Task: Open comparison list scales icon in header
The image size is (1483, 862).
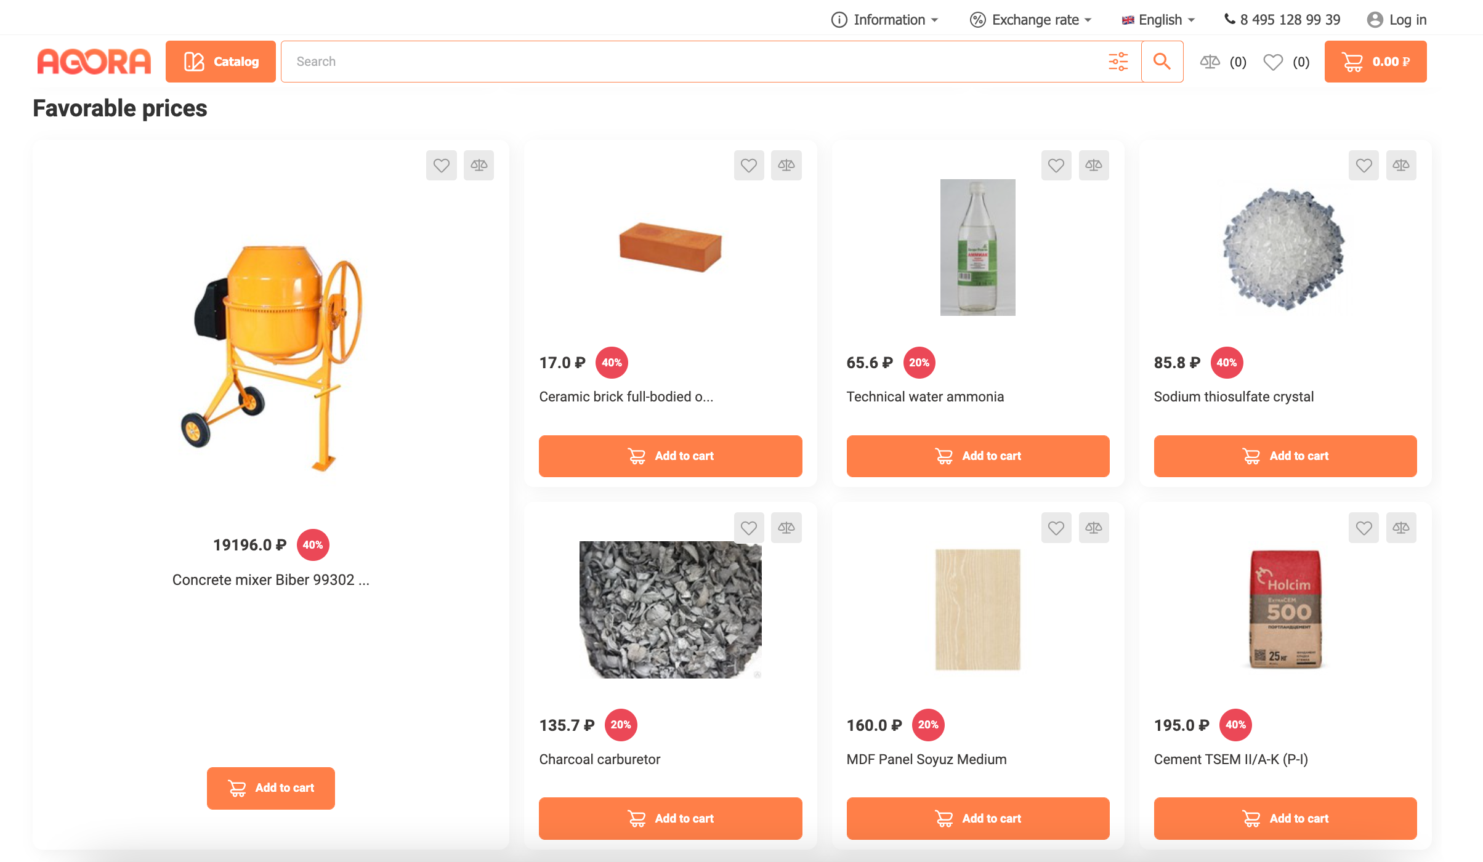Action: tap(1210, 62)
